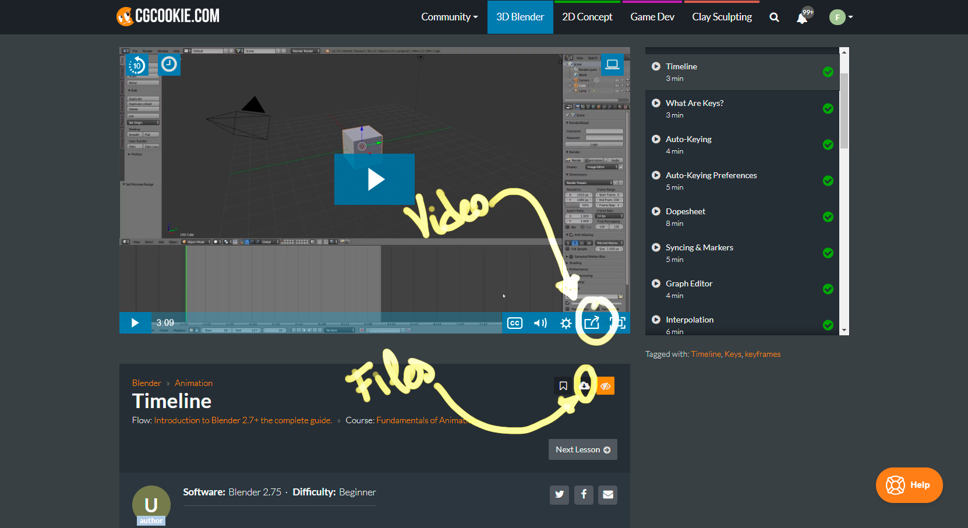Viewport: 968px width, 528px height.
Task: Open the Keys tag link
Action: 733,354
